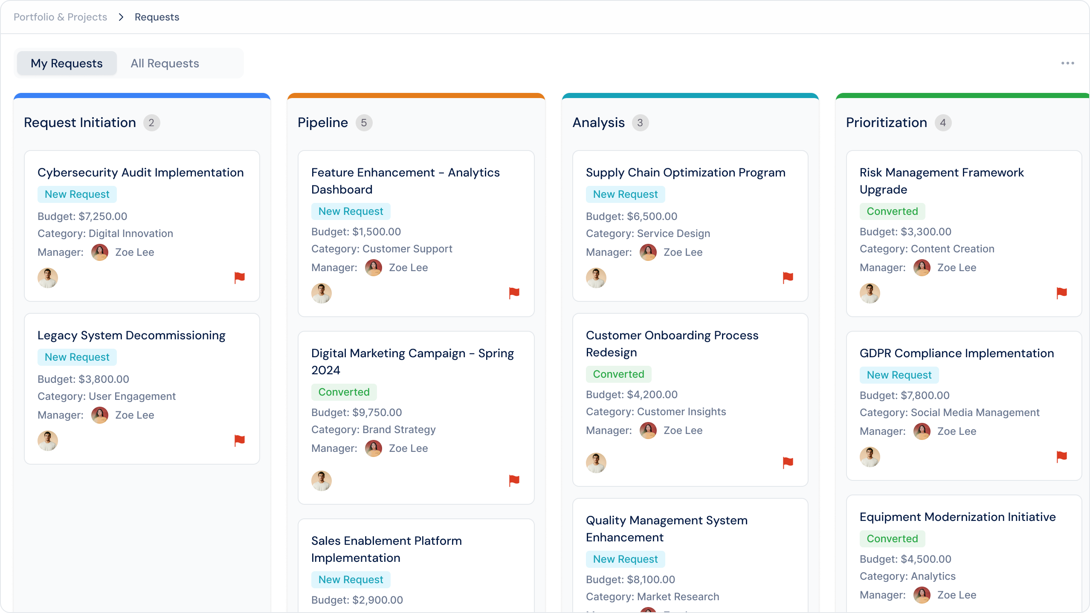The image size is (1090, 613).
Task: Open Risk Management Framework Upgrade request
Action: pyautogui.click(x=942, y=181)
